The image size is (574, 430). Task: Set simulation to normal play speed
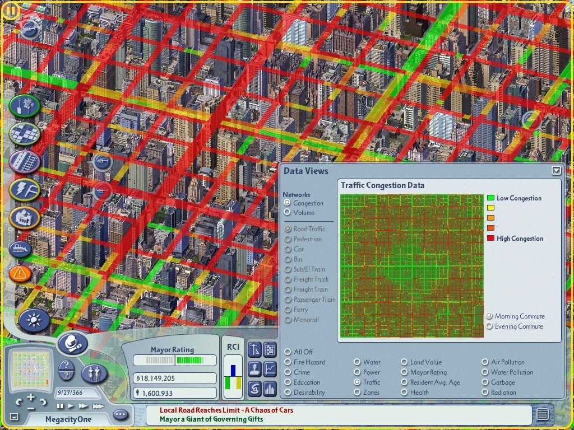tap(71, 406)
